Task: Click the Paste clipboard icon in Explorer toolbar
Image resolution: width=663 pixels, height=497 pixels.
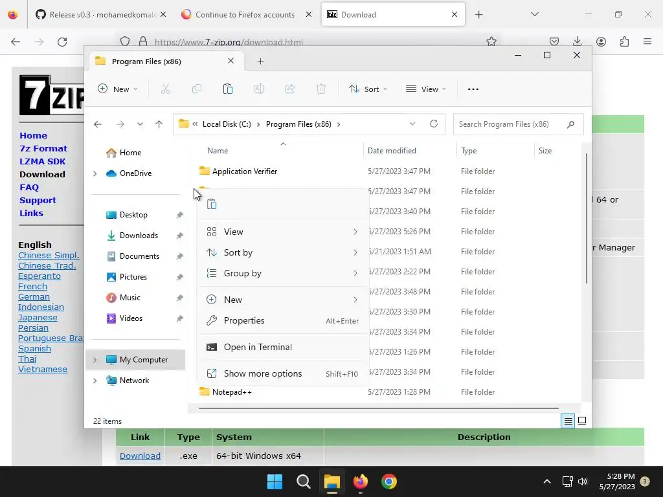Action: point(227,89)
